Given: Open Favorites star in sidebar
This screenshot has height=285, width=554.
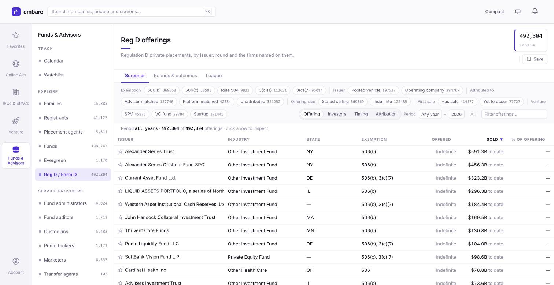Looking at the screenshot, I should click(16, 35).
